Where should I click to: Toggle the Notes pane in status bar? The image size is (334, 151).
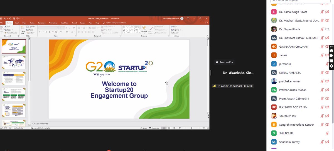[144, 128]
